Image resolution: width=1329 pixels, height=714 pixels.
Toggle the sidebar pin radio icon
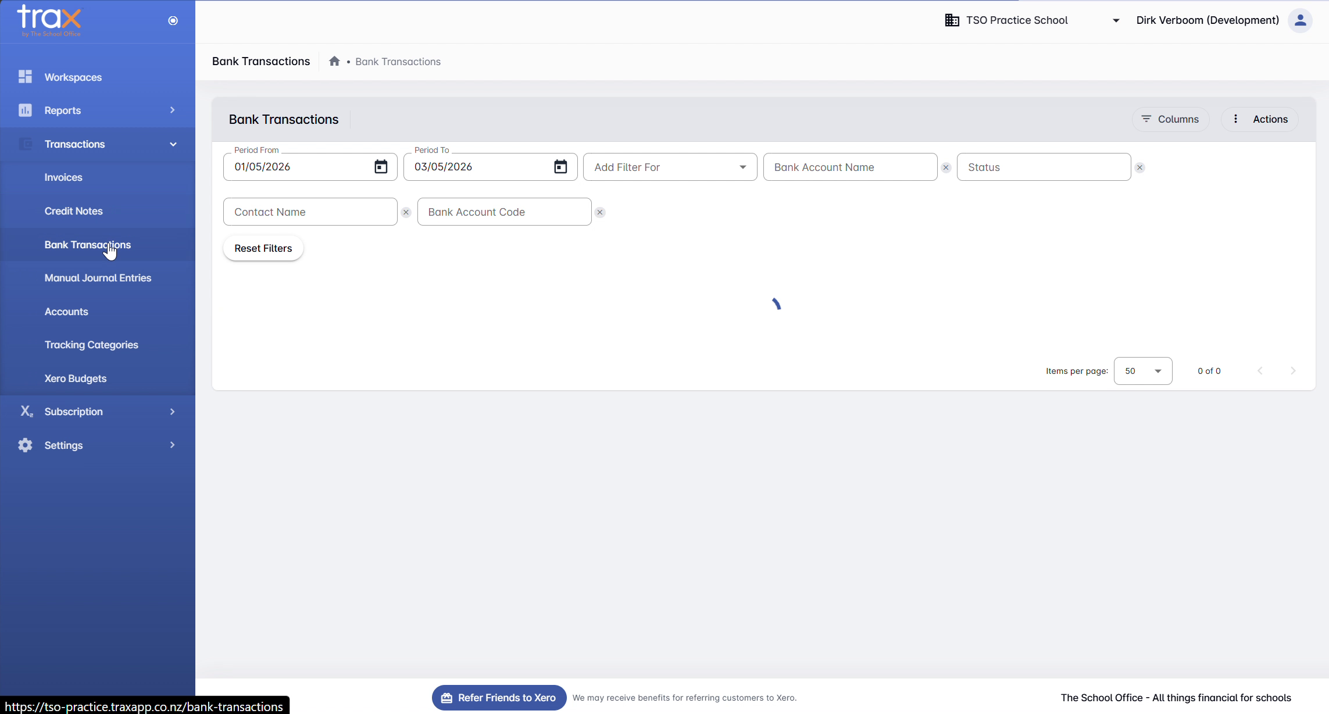point(173,21)
